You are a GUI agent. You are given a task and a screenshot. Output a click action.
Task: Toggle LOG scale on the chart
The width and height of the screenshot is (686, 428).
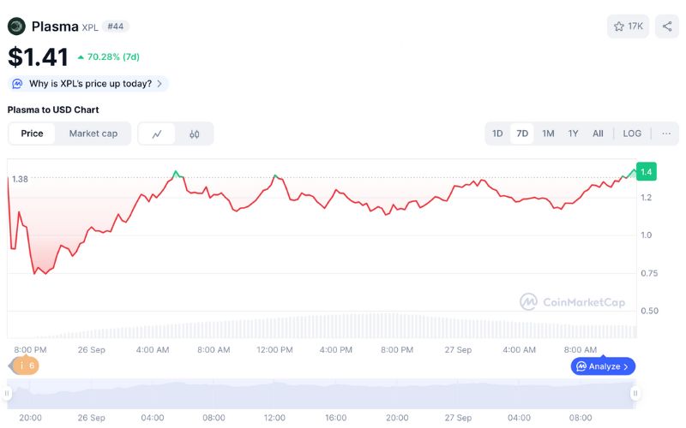pyautogui.click(x=632, y=134)
